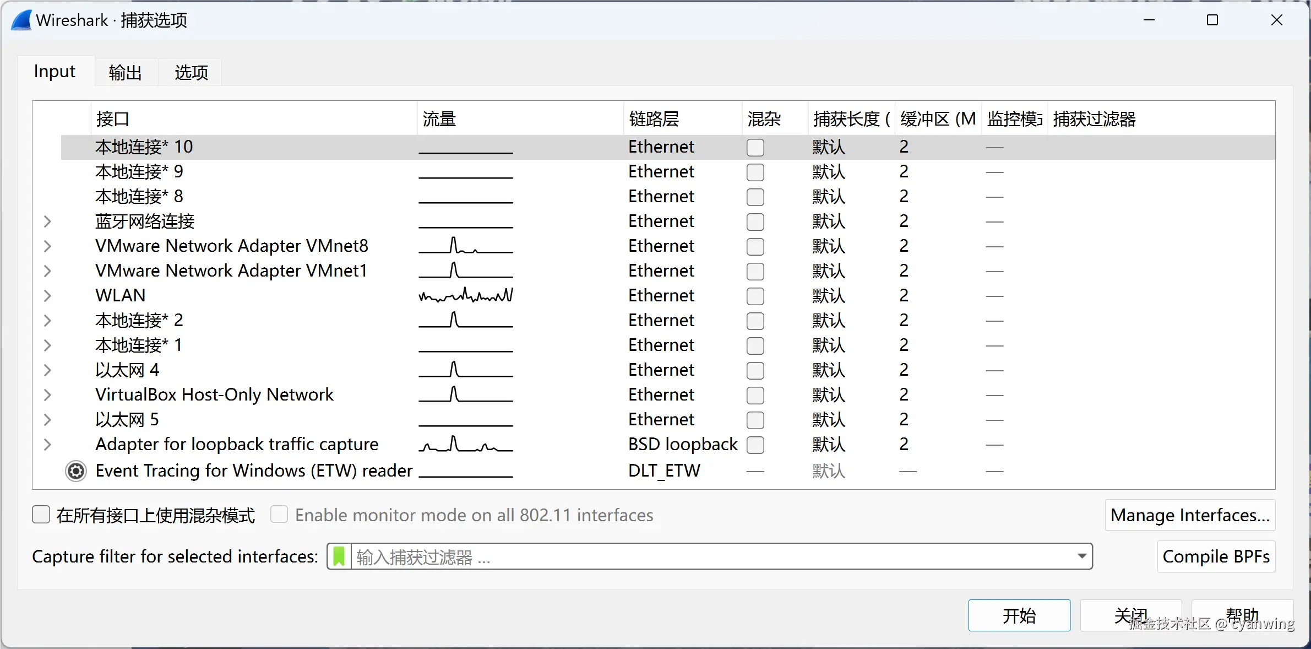Click the Wireshark shark fin title icon
This screenshot has width=1311, height=649.
click(21, 20)
